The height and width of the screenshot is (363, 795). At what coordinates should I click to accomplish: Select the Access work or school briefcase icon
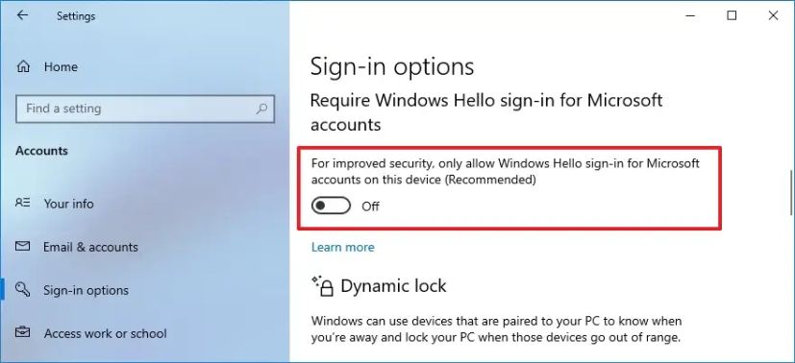click(x=23, y=333)
